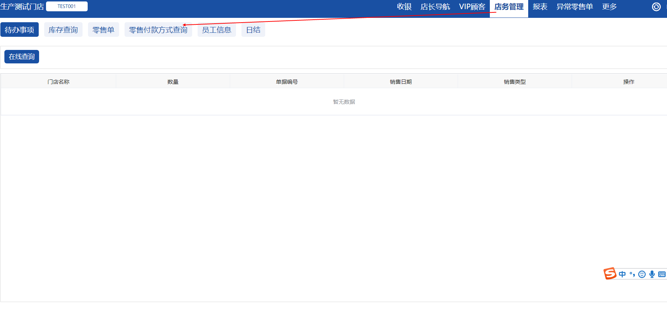Click the Sogou microphone voice input icon
Viewport: 667px width, 329px height.
coord(652,274)
